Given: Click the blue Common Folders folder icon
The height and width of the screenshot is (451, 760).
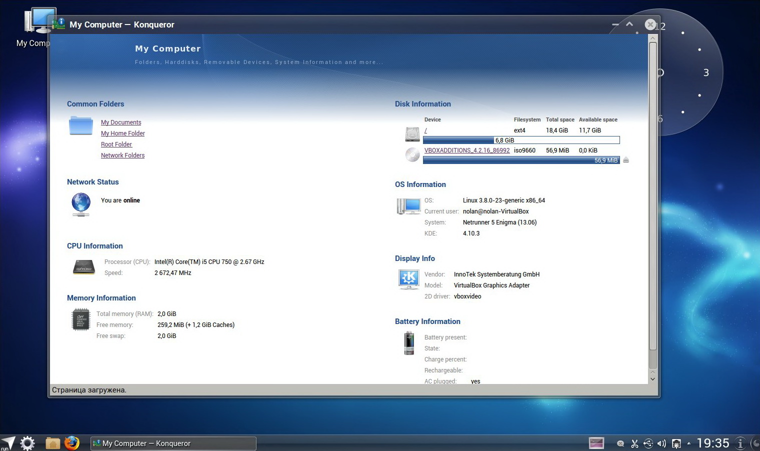Looking at the screenshot, I should 81,125.
